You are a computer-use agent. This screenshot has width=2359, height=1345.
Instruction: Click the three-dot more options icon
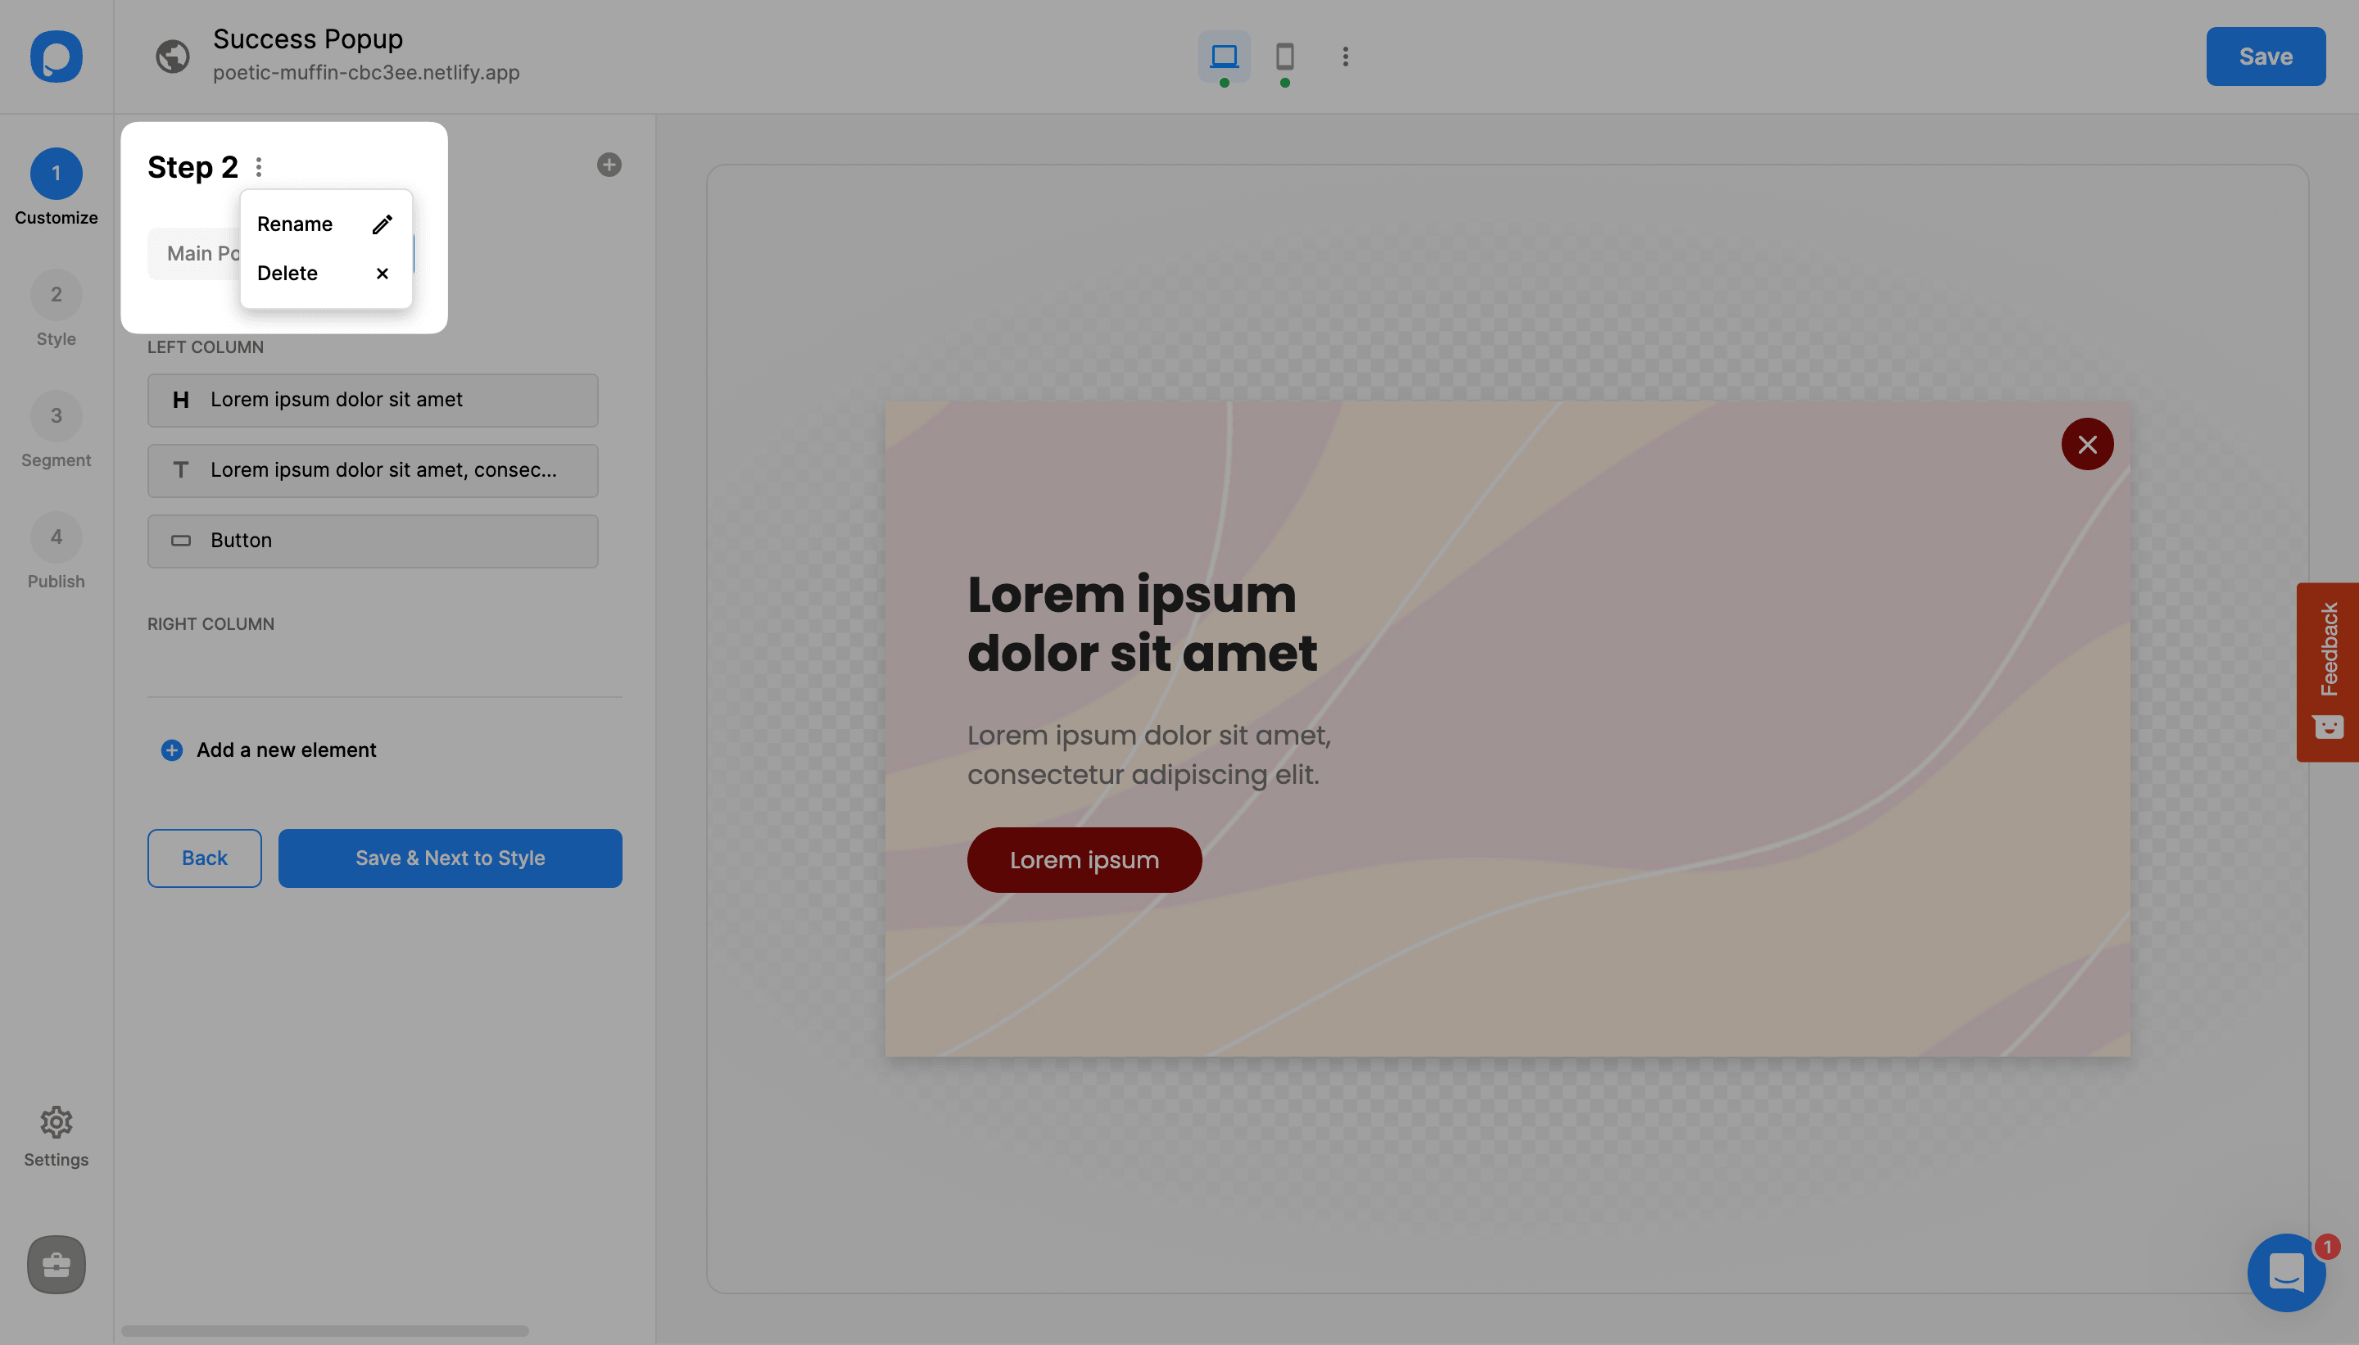click(258, 165)
